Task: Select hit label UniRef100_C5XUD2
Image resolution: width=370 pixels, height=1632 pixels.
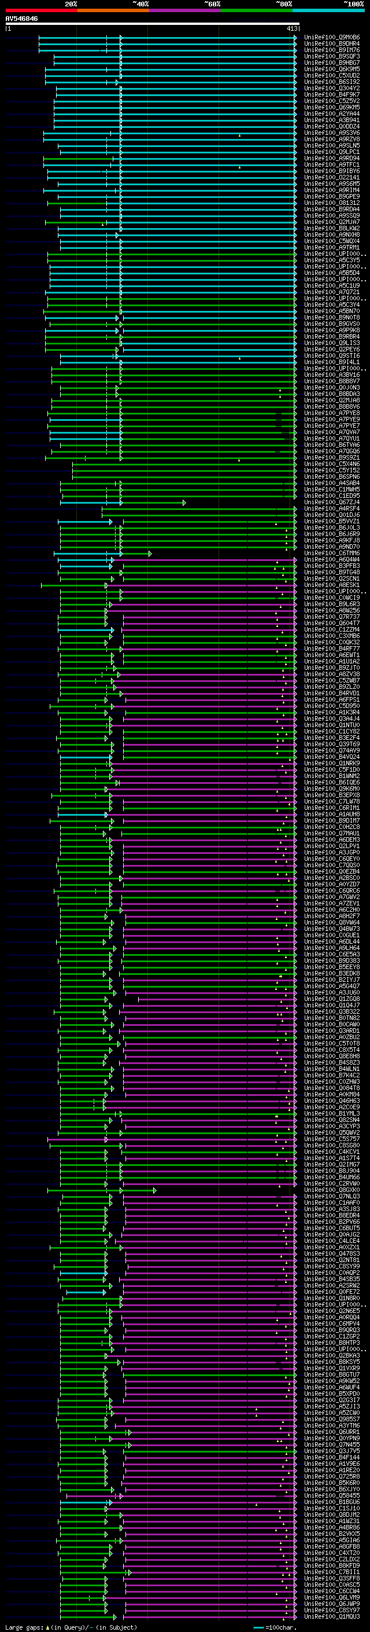Action: click(x=332, y=75)
